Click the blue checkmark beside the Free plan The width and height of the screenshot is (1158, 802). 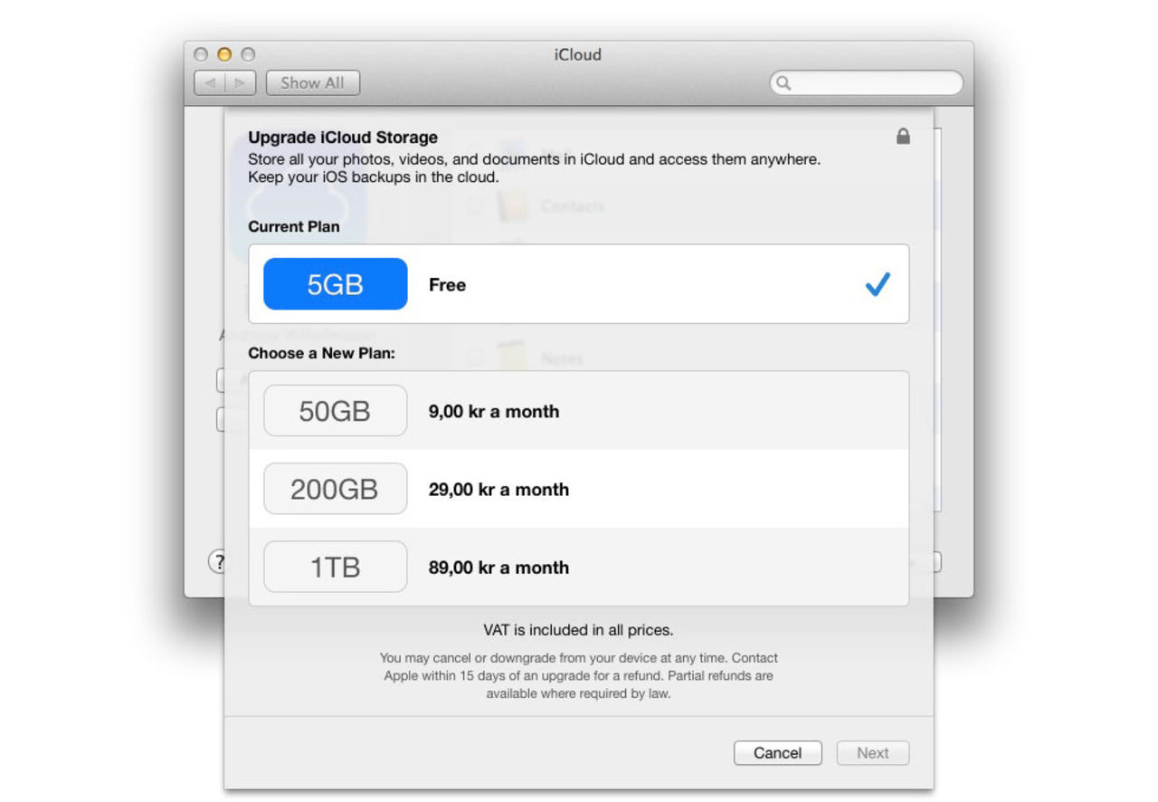pos(876,284)
